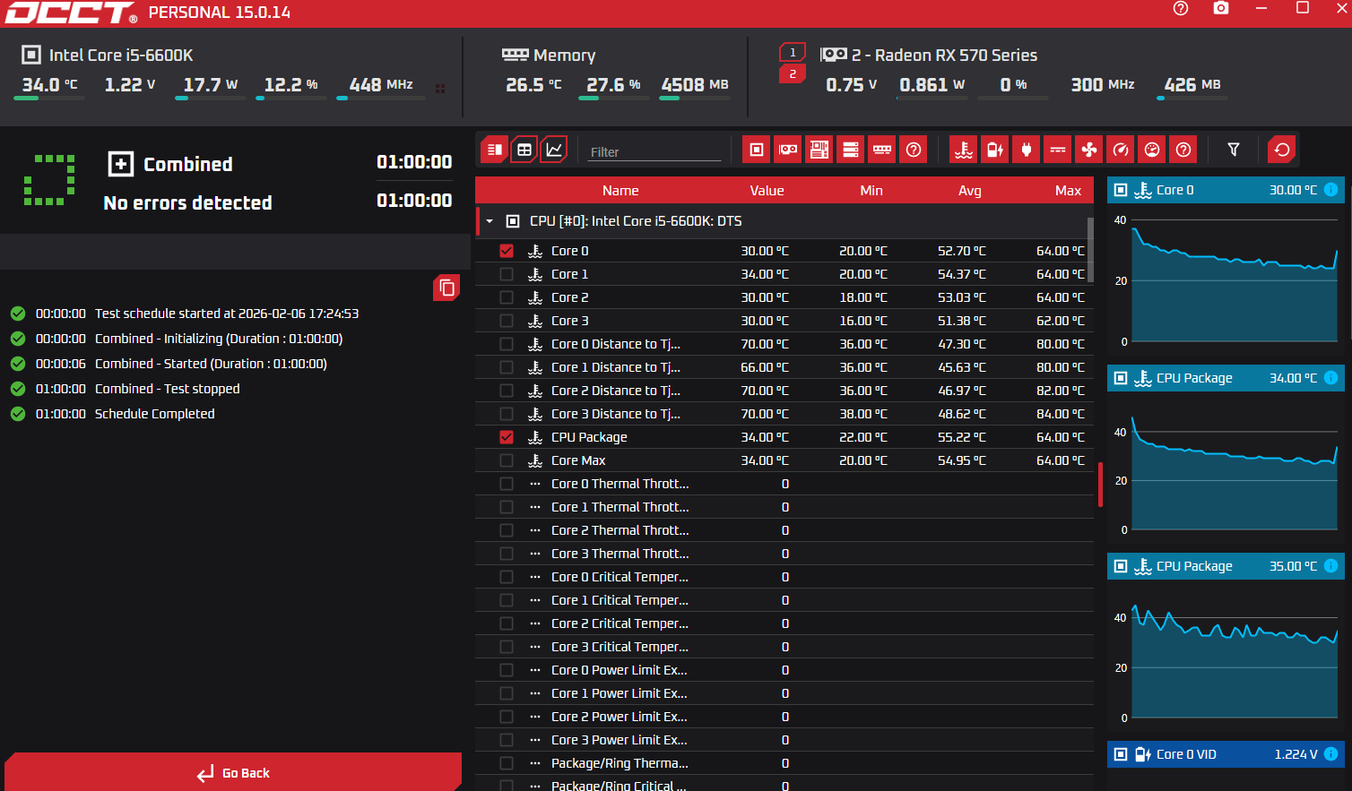This screenshot has height=791, width=1352.
Task: Toggle the graphics card hardware filter icon
Action: [x=788, y=150]
